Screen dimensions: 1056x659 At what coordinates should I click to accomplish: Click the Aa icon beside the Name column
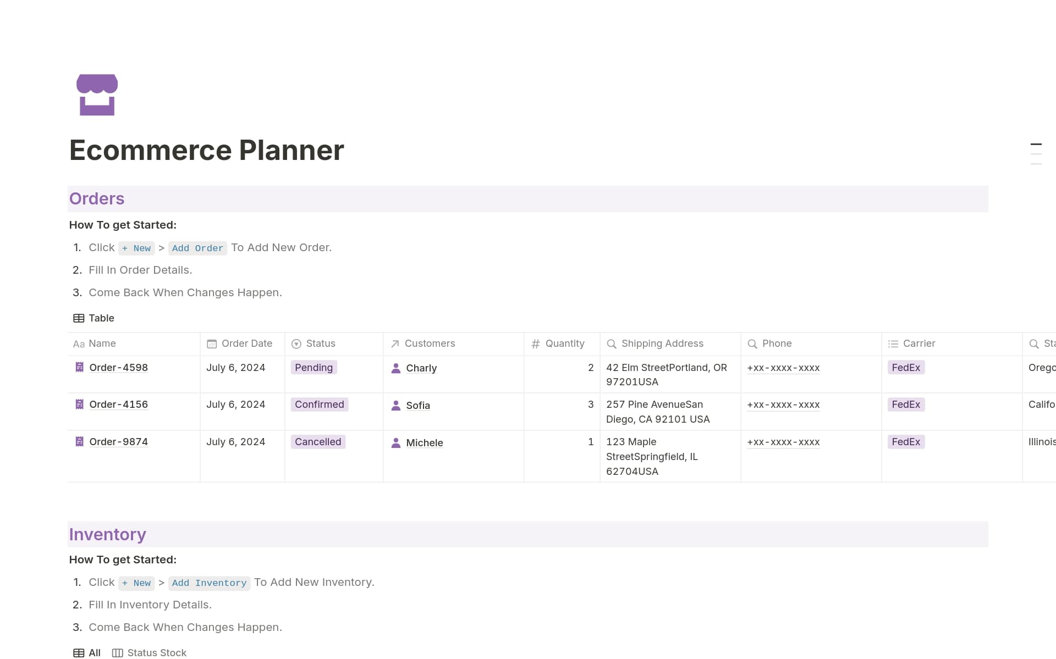[x=78, y=344]
